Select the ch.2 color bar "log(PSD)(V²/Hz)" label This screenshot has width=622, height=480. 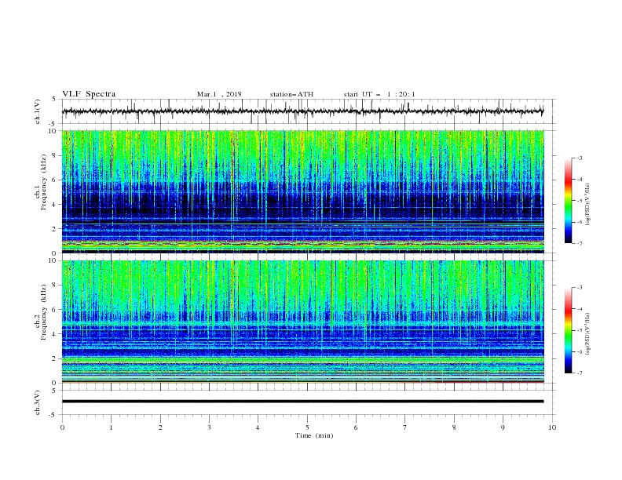click(588, 334)
